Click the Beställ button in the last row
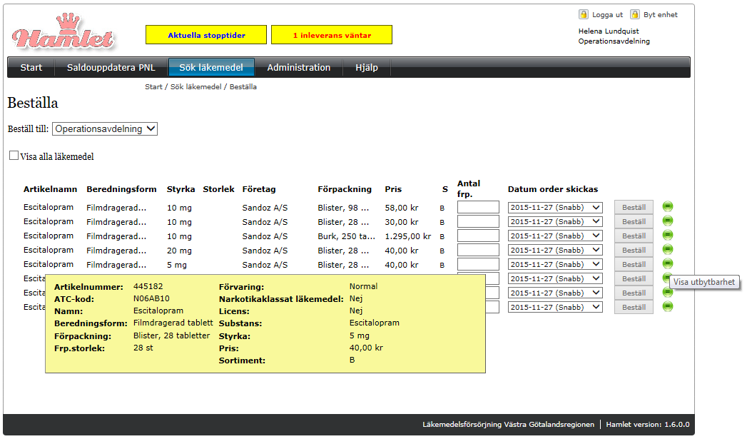747x439 pixels. click(x=634, y=308)
